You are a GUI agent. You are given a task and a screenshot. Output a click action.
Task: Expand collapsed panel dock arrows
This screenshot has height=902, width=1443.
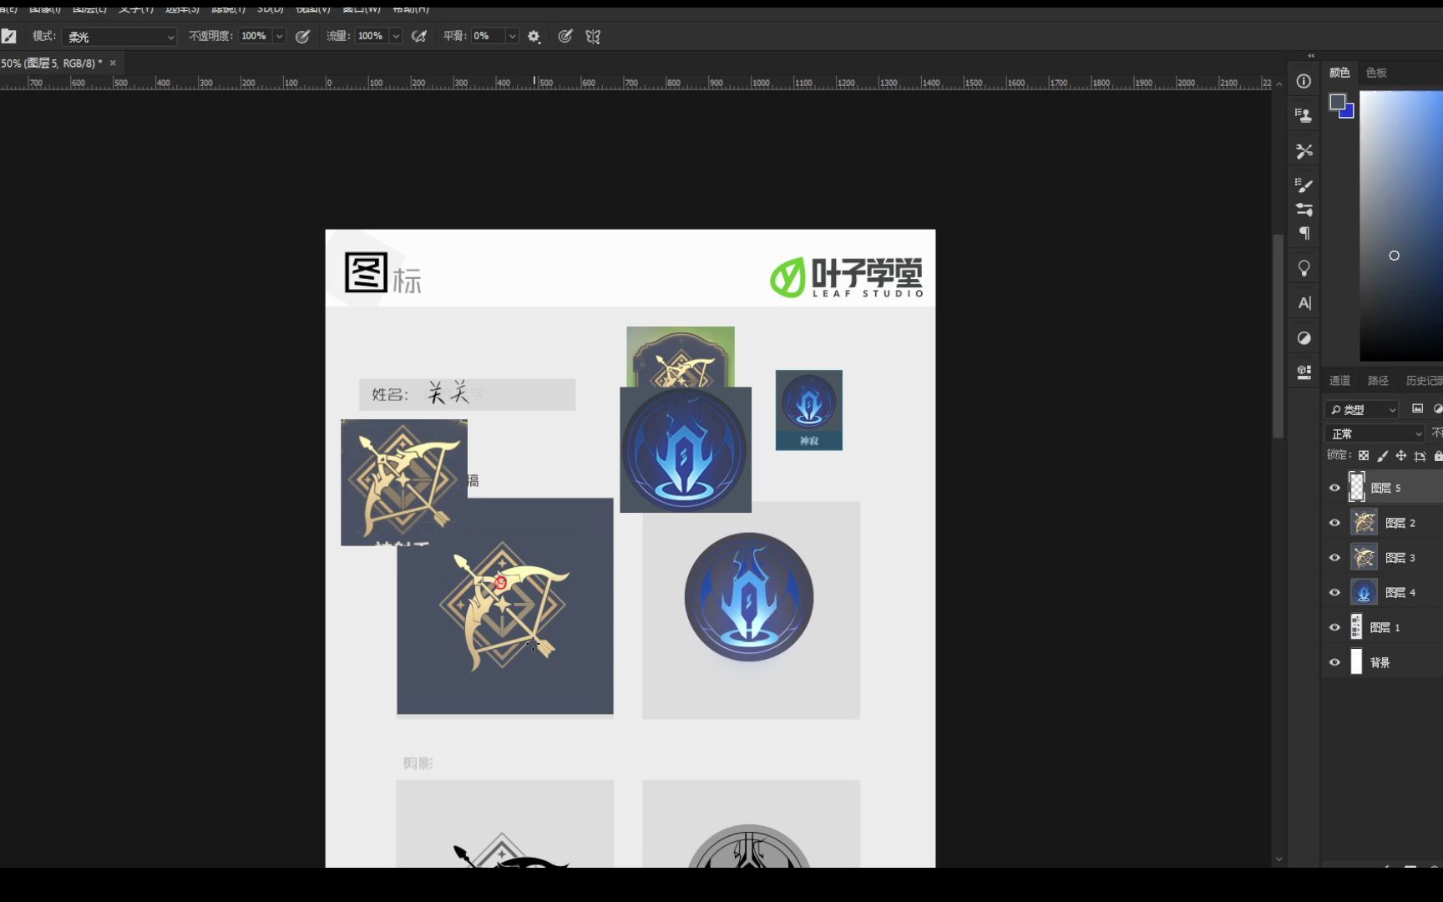(x=1311, y=56)
